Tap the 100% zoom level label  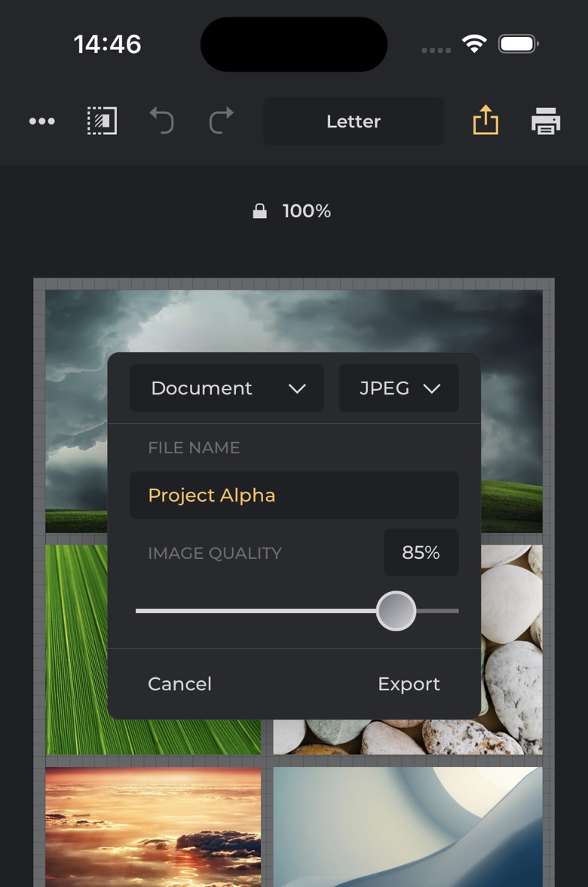(x=307, y=212)
